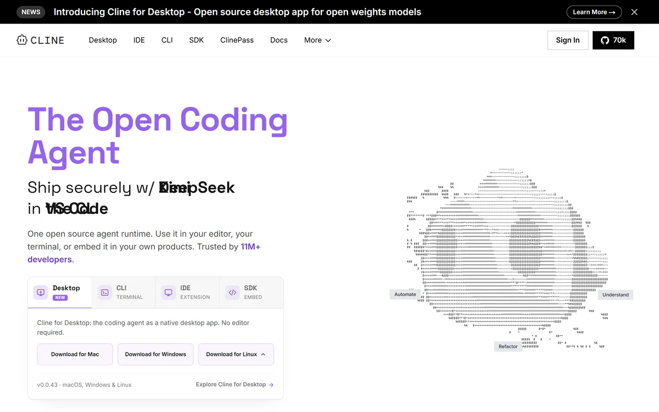Open the SDK nav menu item

pyautogui.click(x=196, y=40)
